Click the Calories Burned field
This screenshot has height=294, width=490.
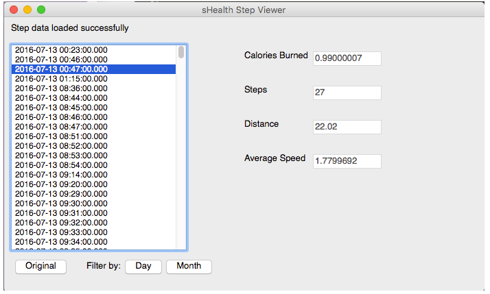pos(347,58)
